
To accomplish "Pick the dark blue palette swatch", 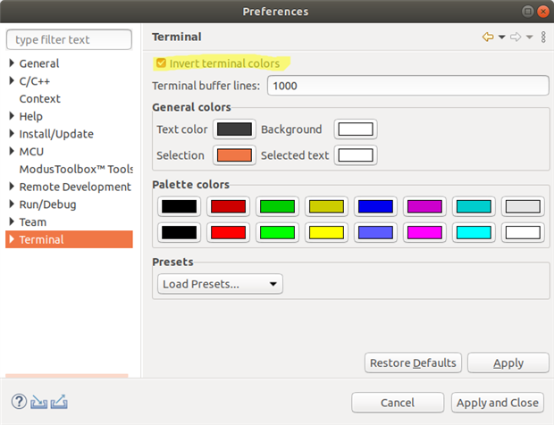I will coord(375,206).
